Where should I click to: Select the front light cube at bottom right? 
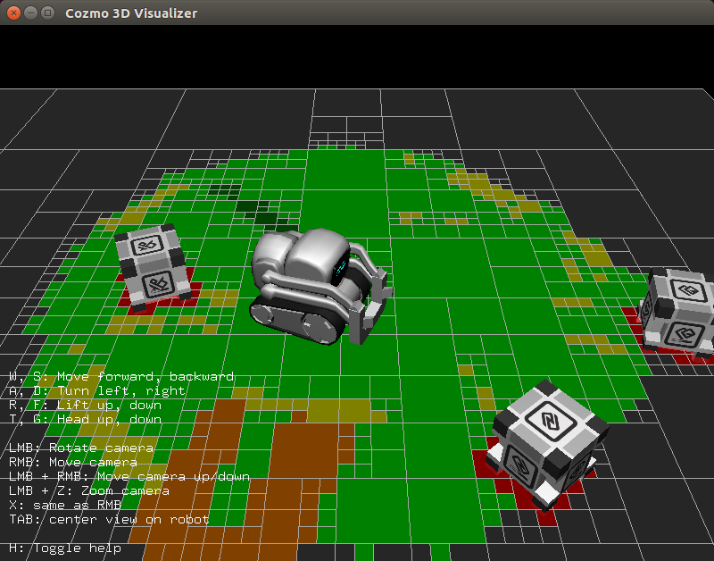(547, 446)
